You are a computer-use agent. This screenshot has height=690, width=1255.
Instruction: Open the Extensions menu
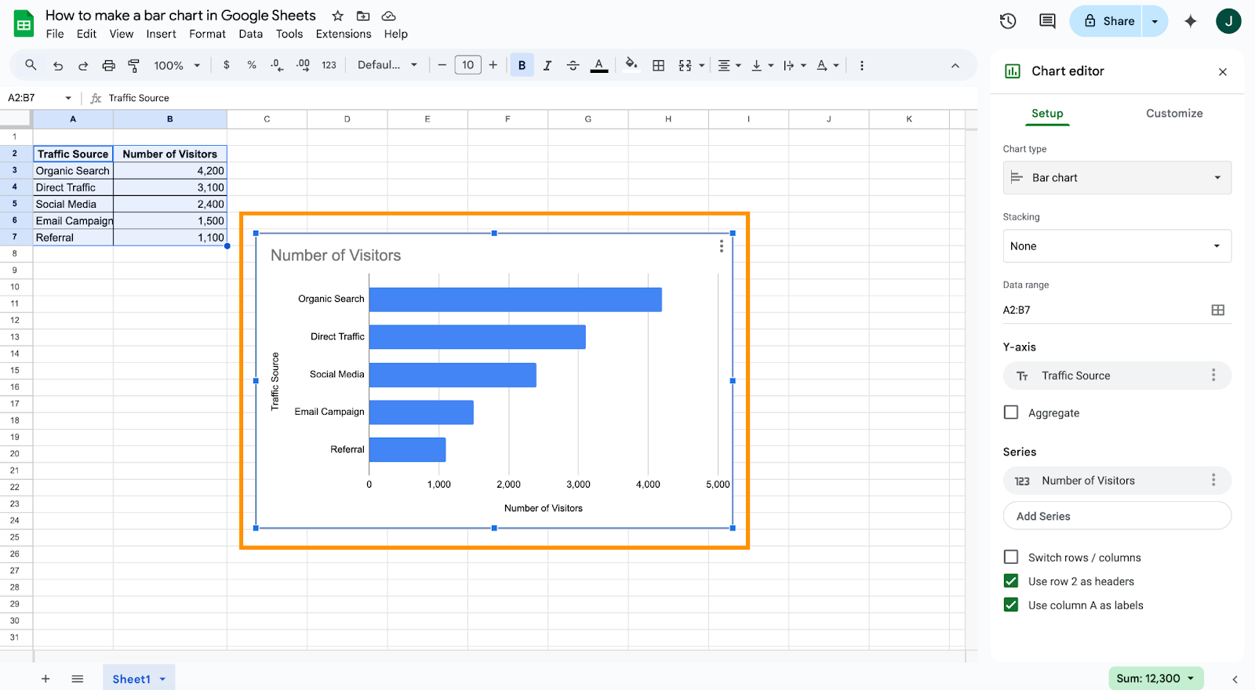pyautogui.click(x=344, y=34)
